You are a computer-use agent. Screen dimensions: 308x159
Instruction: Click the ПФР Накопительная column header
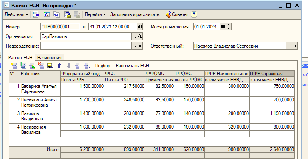click(227, 74)
